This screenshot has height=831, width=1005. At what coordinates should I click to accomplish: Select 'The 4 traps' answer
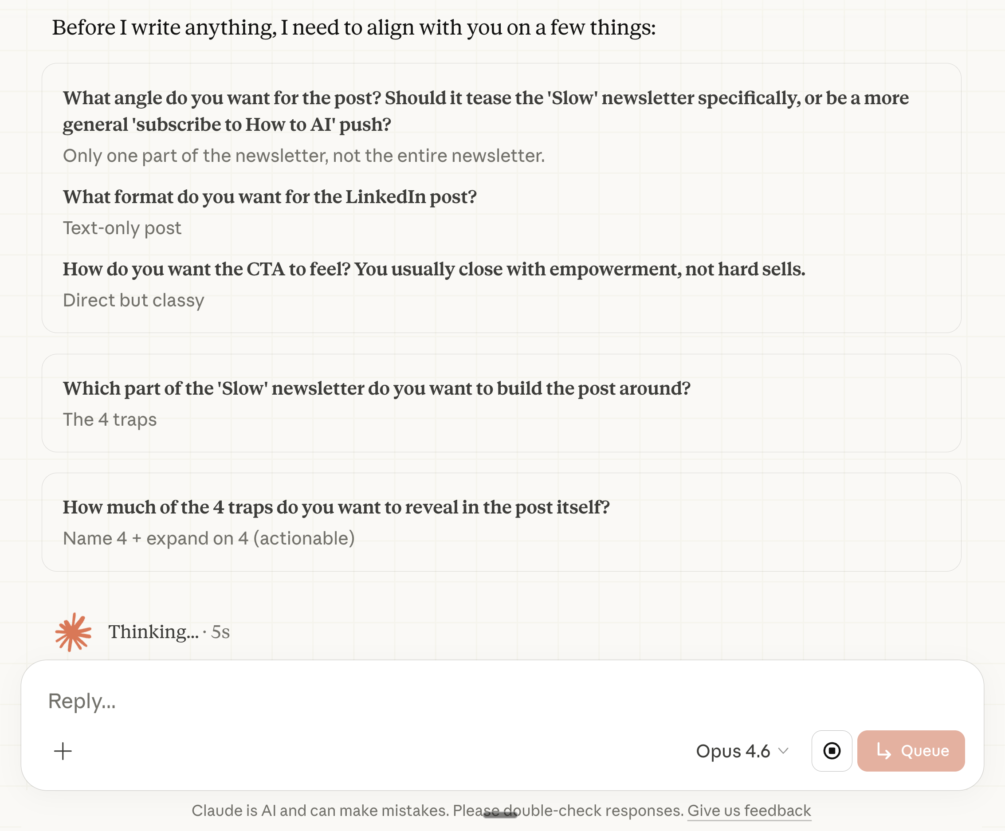tap(110, 419)
